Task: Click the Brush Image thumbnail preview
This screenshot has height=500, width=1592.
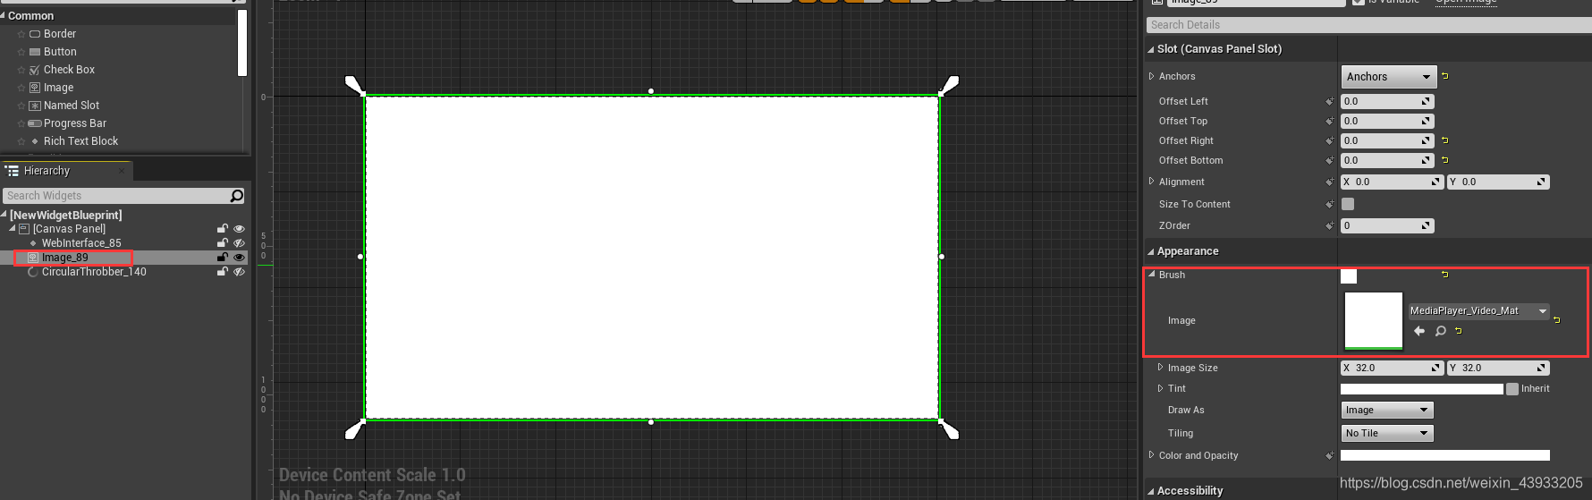Action: point(1374,320)
